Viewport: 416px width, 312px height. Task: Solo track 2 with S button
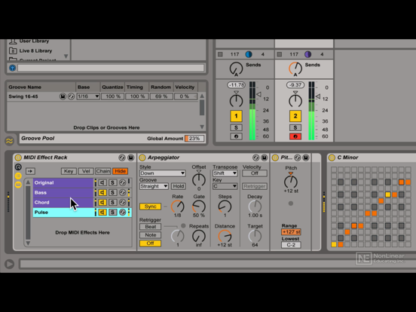[295, 127]
